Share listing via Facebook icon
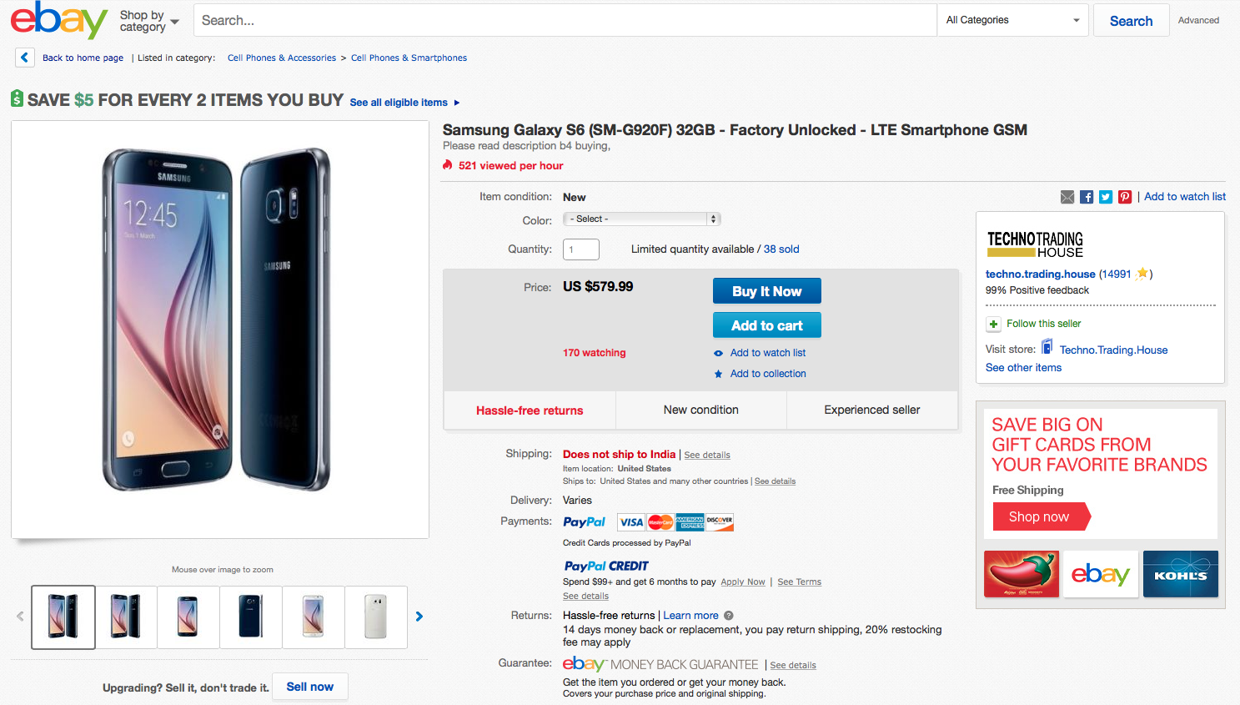1240x705 pixels. click(1087, 197)
